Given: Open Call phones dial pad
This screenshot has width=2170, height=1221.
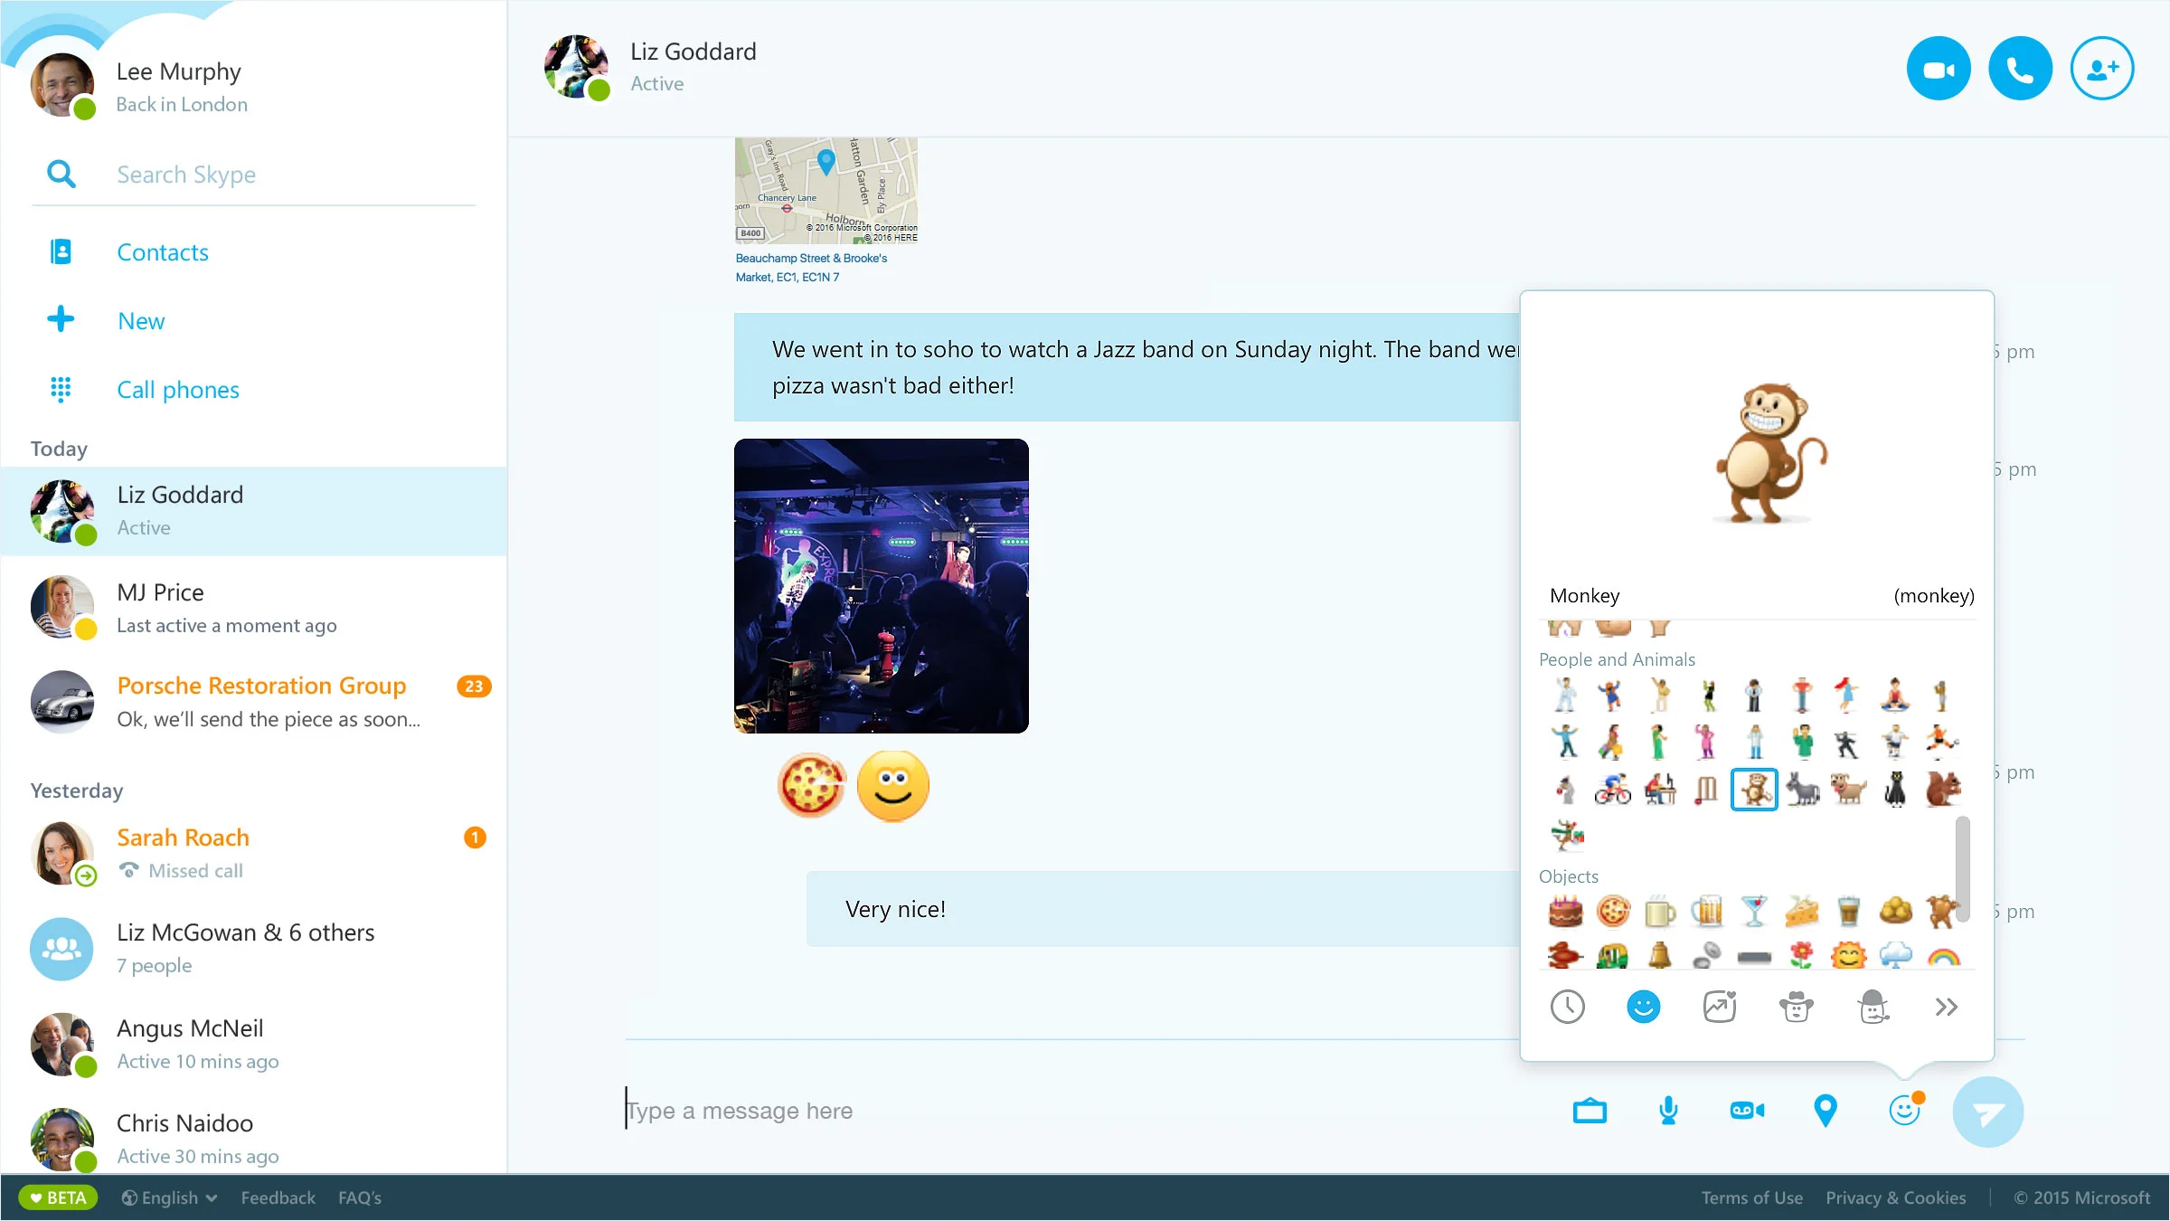Looking at the screenshot, I should coord(178,390).
